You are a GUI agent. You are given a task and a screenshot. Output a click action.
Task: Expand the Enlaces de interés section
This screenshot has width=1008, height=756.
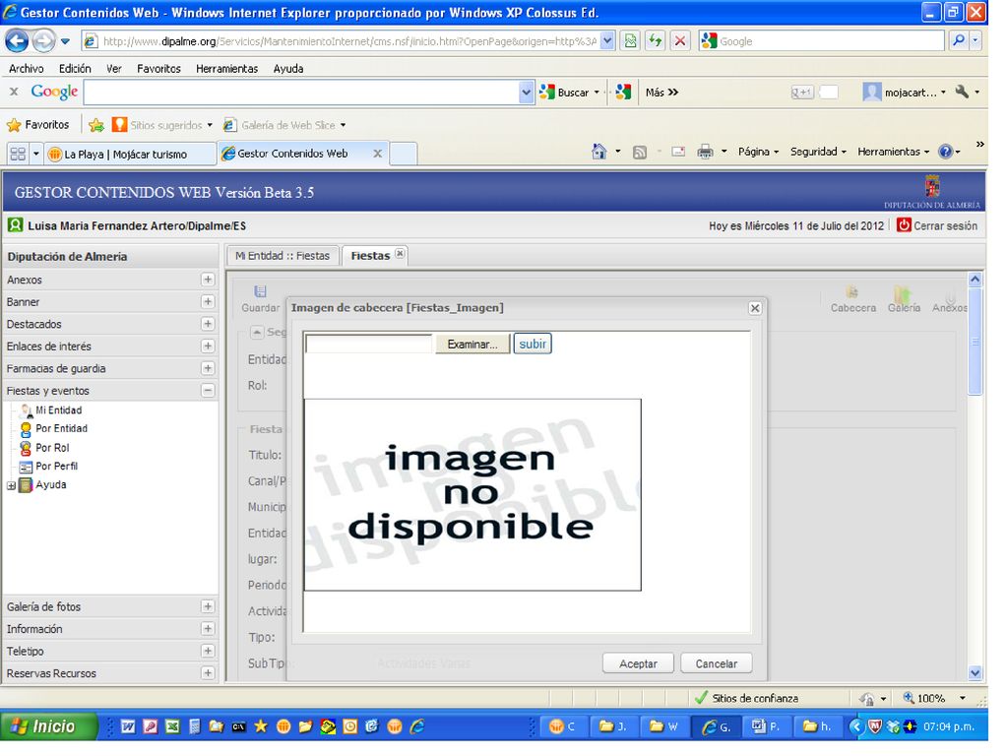coord(208,346)
